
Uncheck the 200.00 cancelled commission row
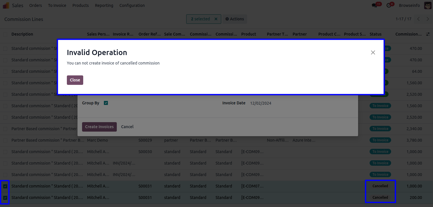tap(5, 198)
